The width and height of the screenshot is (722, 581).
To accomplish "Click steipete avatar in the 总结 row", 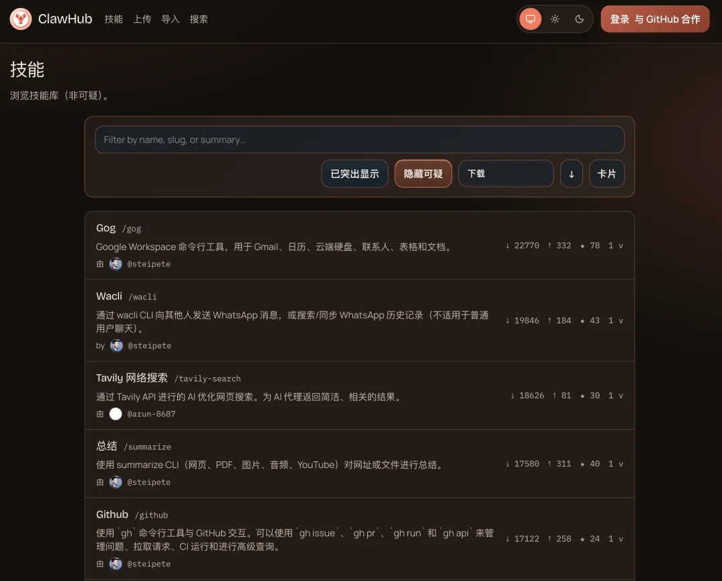I will pos(116,482).
